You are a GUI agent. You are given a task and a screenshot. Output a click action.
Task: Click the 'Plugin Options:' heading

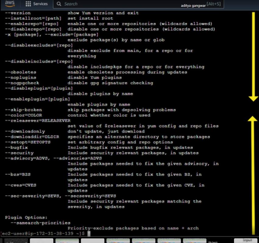point(26,217)
